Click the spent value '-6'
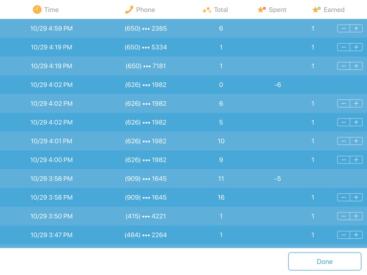The width and height of the screenshot is (367, 275). pos(277,85)
